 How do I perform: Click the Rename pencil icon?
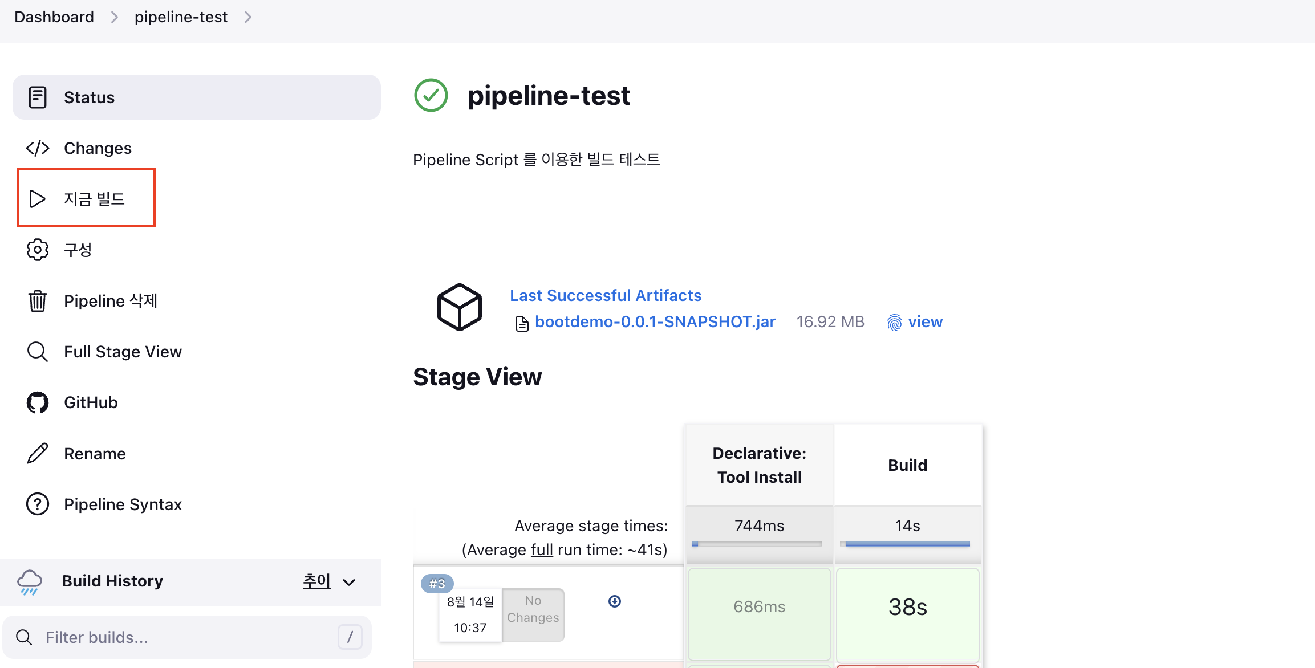[38, 454]
